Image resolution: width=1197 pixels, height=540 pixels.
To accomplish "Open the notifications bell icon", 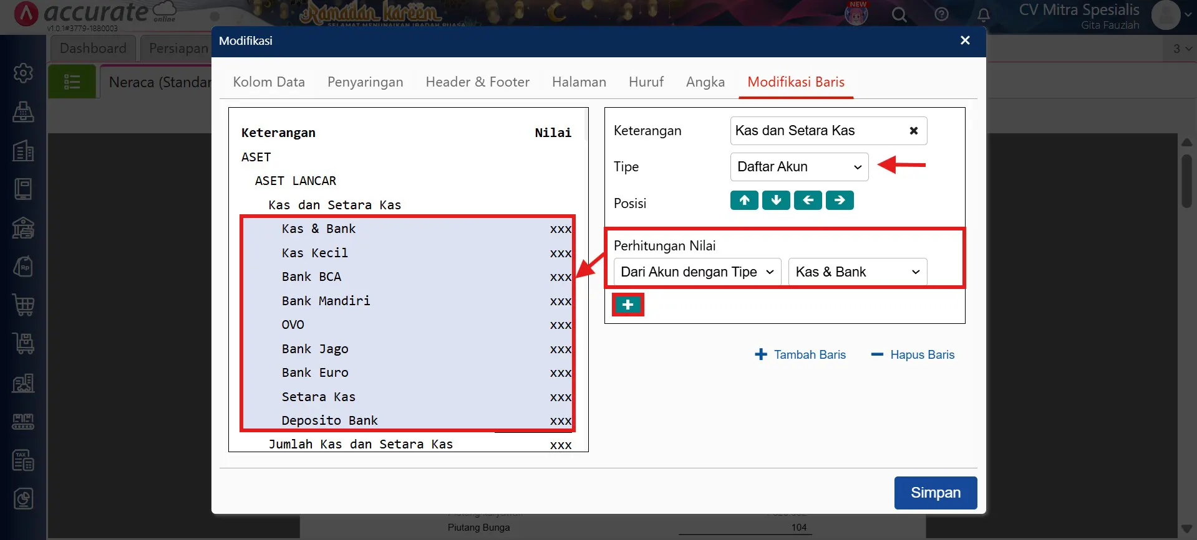I will click(x=983, y=14).
